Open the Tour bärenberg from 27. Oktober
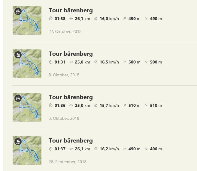This screenshot has width=197, height=171. pos(71,10)
